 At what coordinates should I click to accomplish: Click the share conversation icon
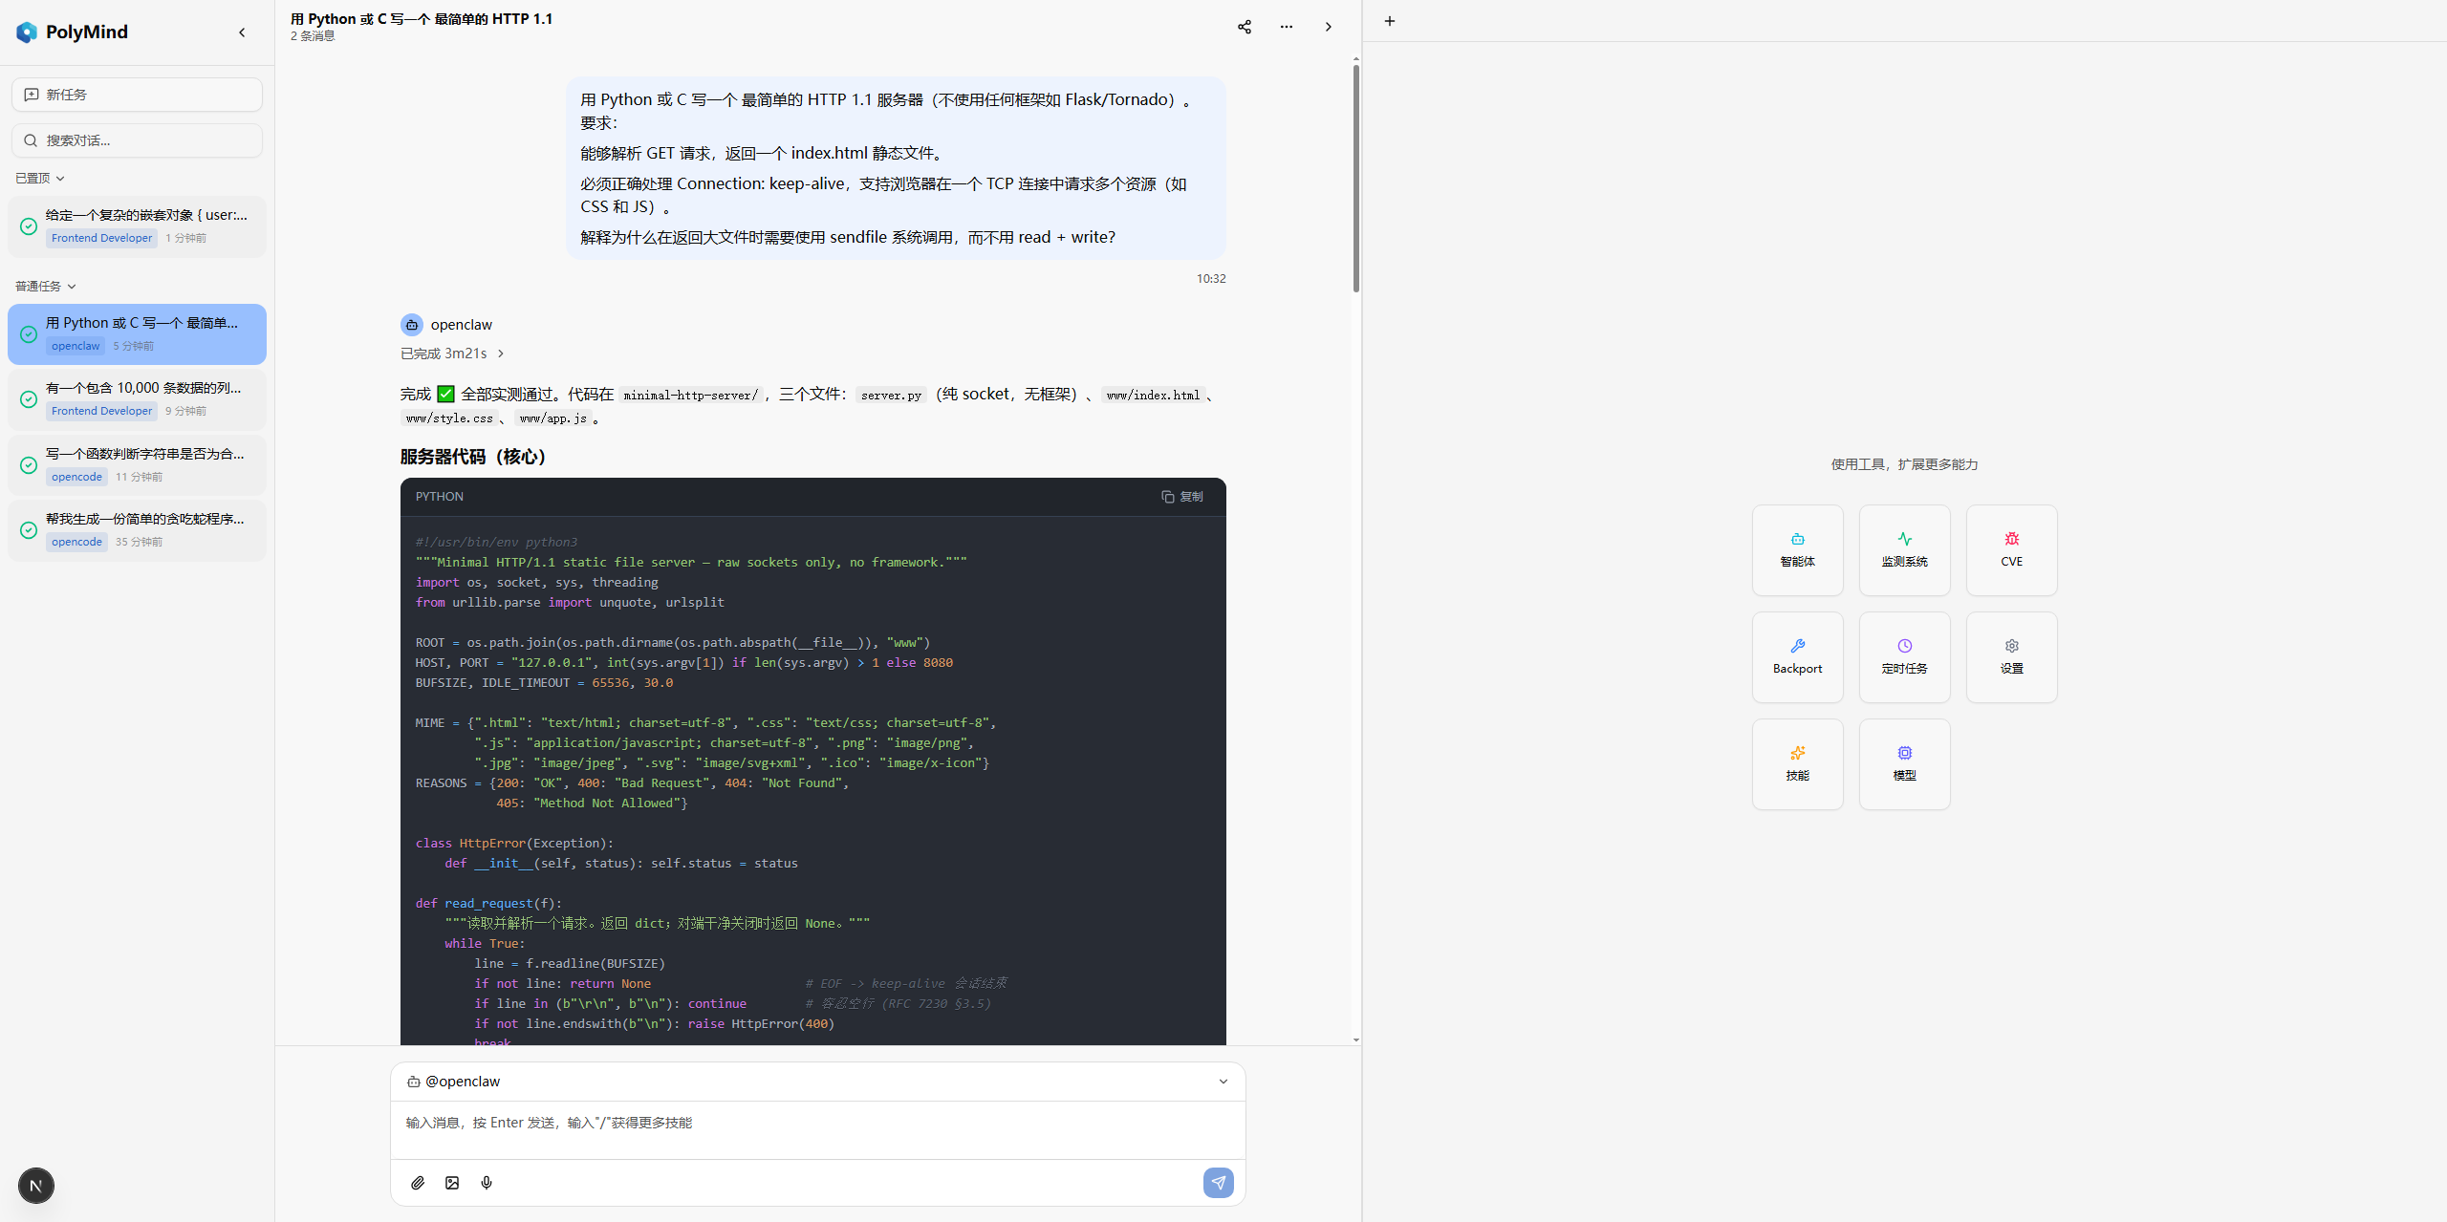pos(1244,27)
